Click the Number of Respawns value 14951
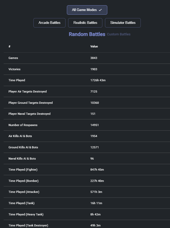Screen dimensions: 170x228 point(95,125)
